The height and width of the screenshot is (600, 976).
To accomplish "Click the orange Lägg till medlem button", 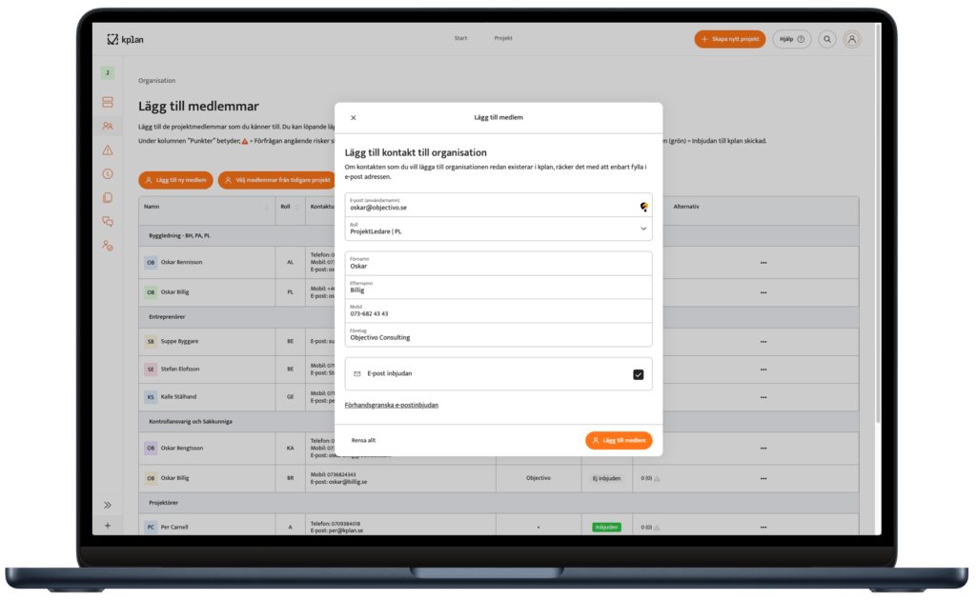I will point(619,440).
